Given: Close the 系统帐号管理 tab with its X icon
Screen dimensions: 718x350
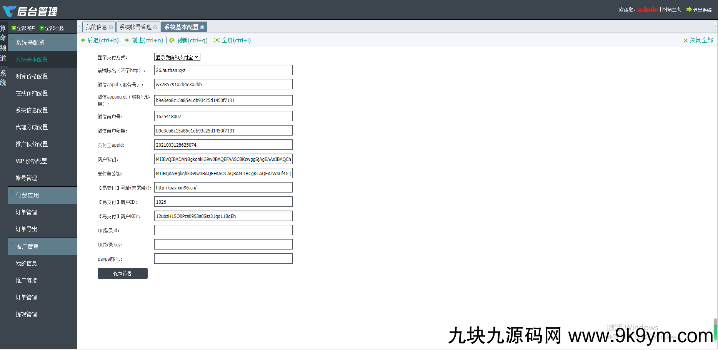Looking at the screenshot, I should click(155, 27).
